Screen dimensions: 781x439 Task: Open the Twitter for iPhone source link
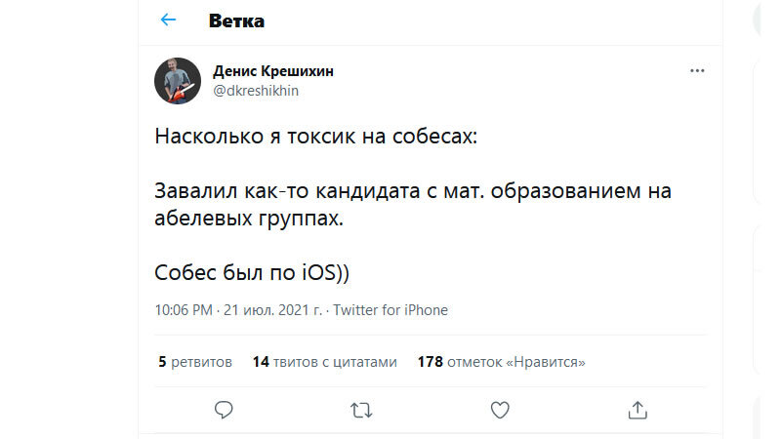point(390,310)
